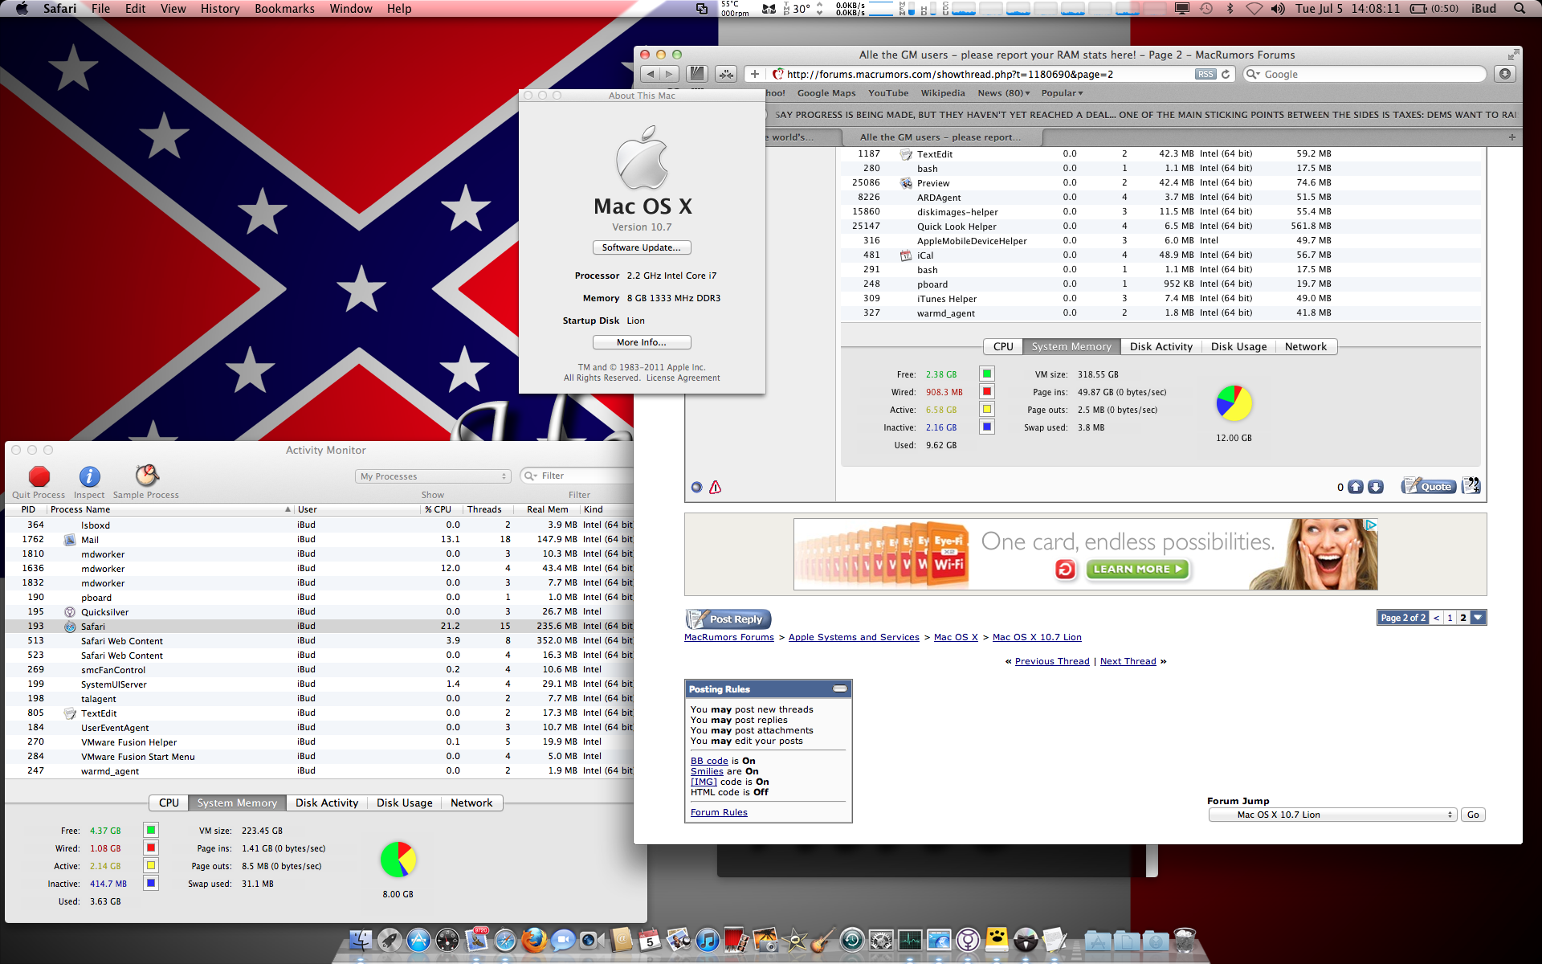Click More Info... in About This Mac
The image size is (1542, 964).
642,342
